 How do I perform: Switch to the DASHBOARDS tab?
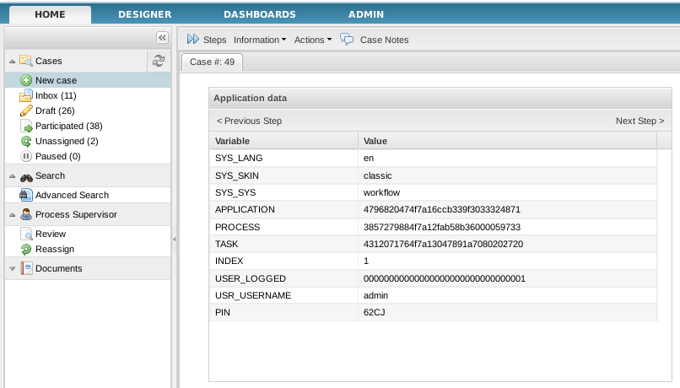pyautogui.click(x=259, y=14)
